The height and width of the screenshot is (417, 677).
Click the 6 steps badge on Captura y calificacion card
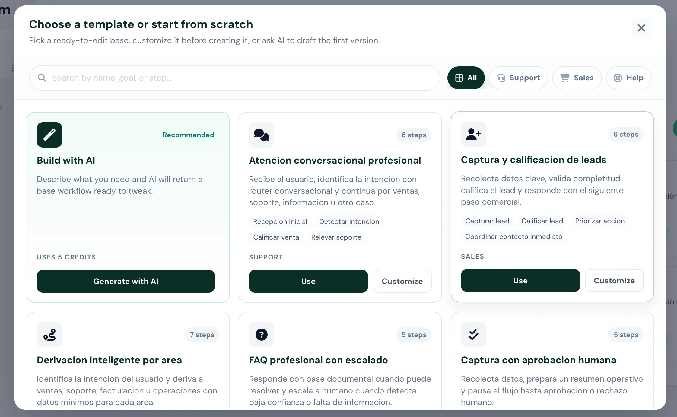(x=626, y=134)
